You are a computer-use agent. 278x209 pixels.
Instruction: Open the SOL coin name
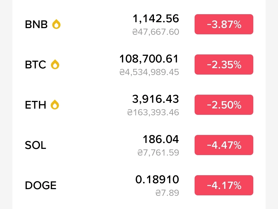[x=36, y=145]
